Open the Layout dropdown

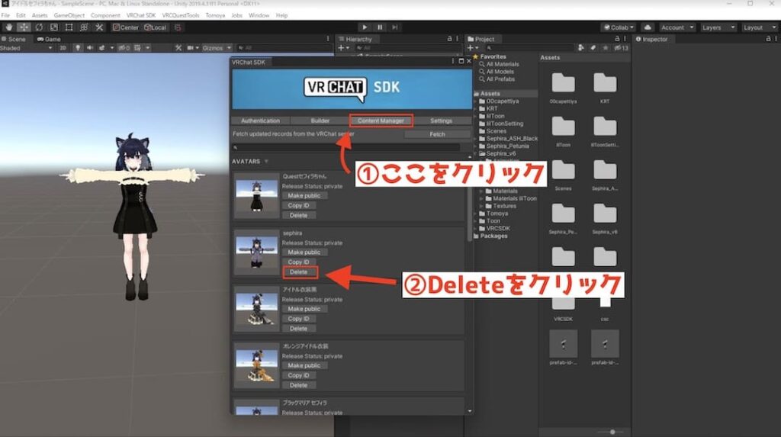759,27
